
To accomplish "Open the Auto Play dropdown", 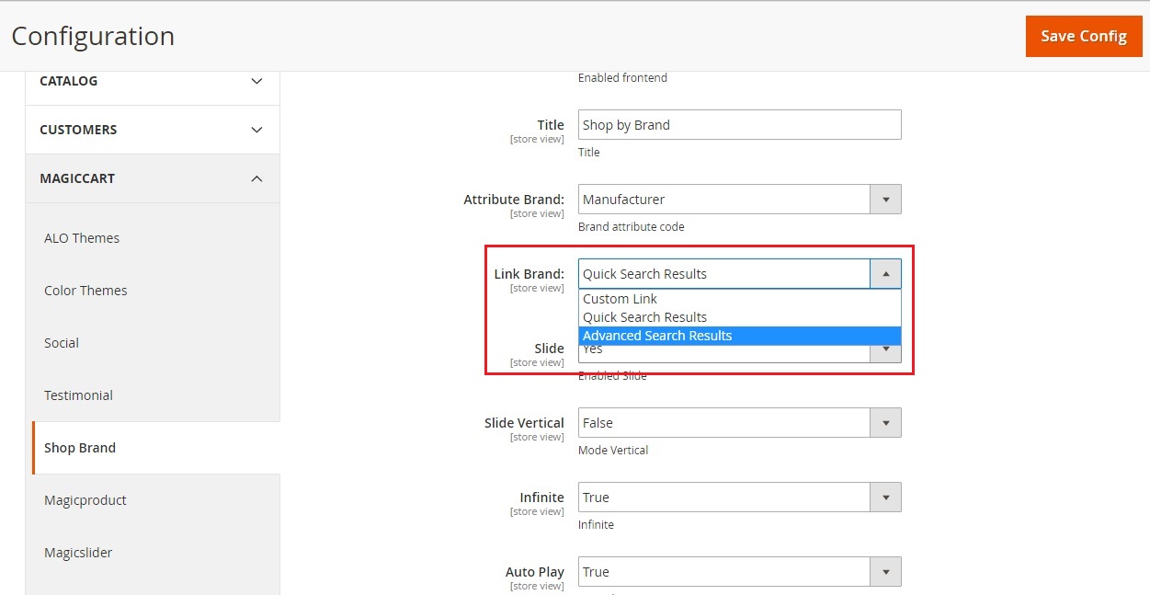I will (x=739, y=572).
